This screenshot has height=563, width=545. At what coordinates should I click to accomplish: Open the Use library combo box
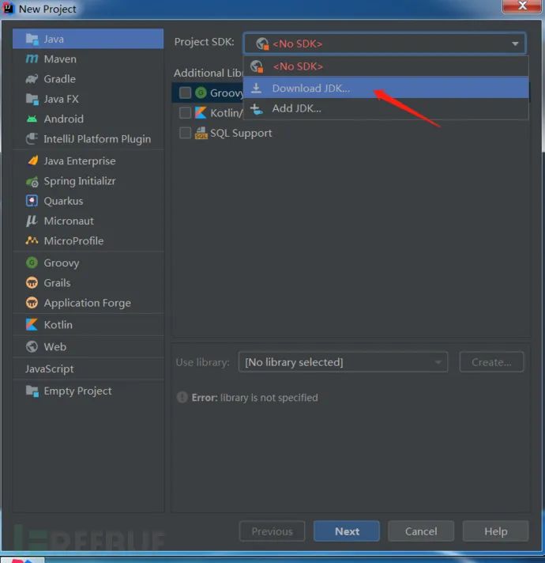coord(343,362)
